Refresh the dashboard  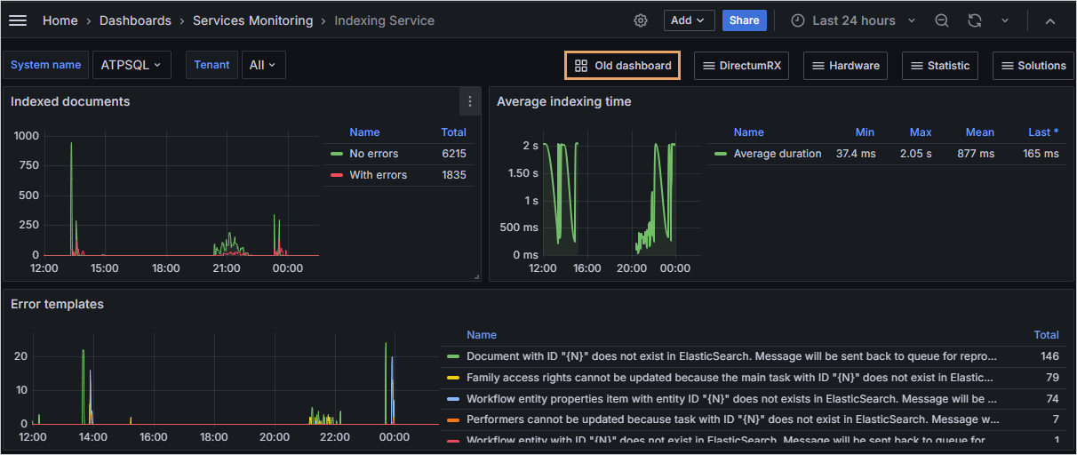975,20
